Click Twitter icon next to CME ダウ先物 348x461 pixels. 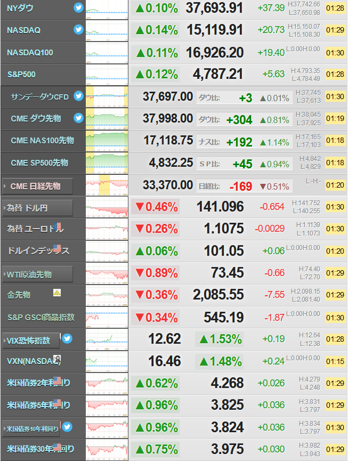(78, 118)
